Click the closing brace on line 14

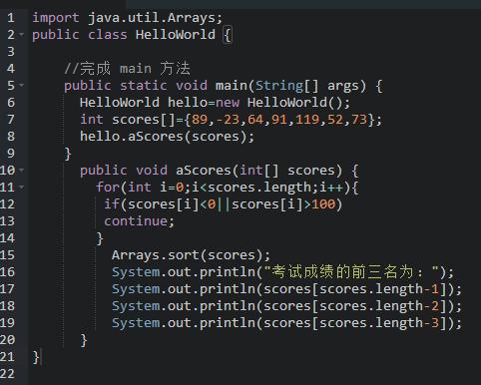click(x=100, y=238)
